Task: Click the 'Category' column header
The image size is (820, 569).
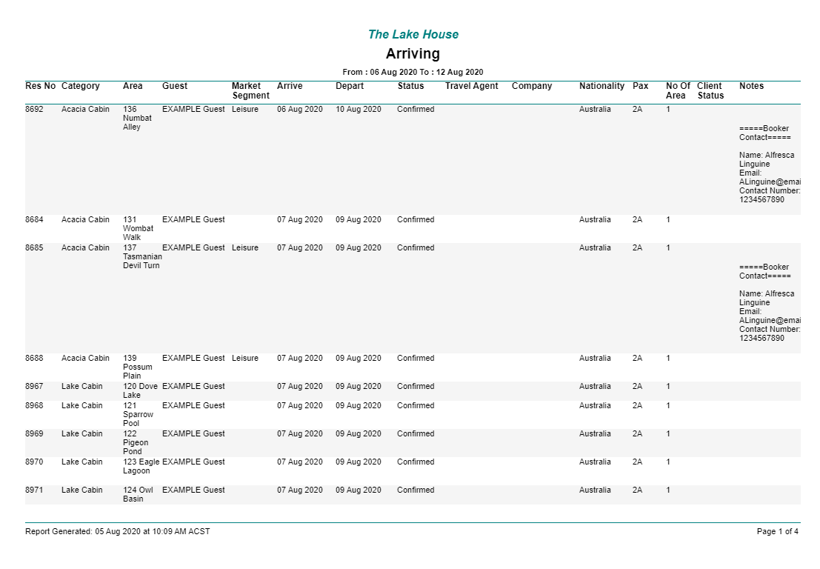Action: 81,86
